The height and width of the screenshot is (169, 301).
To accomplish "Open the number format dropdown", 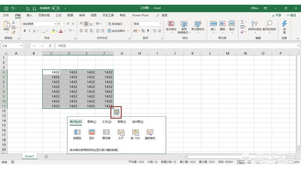I will click(x=160, y=24).
